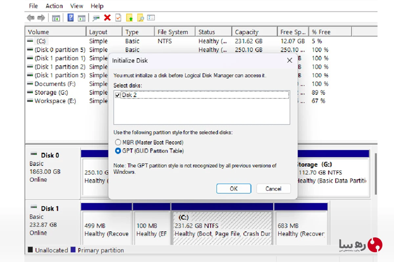Click the Disk 0 drive icon

click(33, 154)
